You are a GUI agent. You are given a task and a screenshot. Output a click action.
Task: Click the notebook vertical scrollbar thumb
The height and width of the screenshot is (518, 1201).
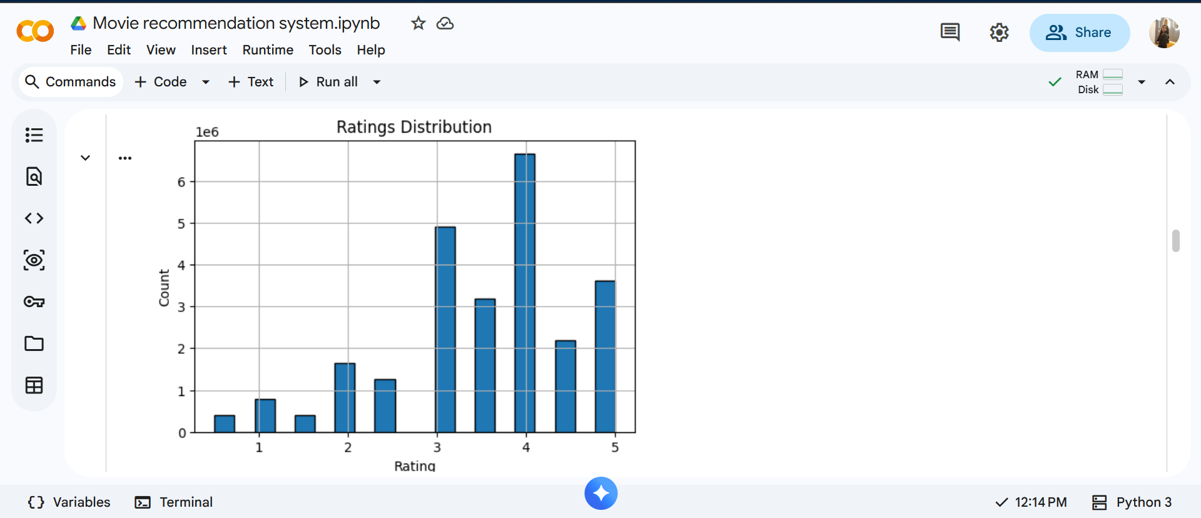(1176, 241)
